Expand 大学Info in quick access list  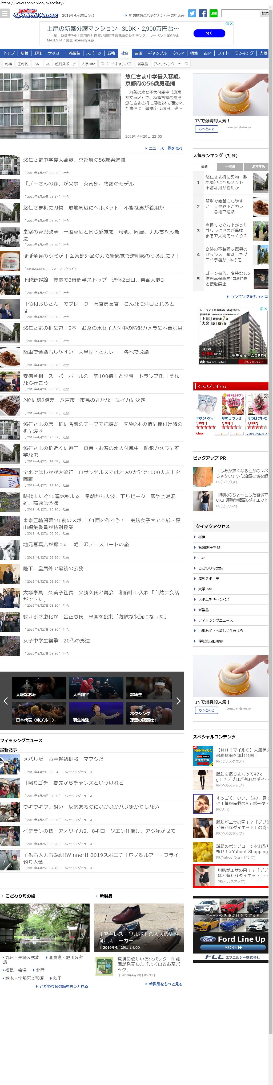pos(205,589)
